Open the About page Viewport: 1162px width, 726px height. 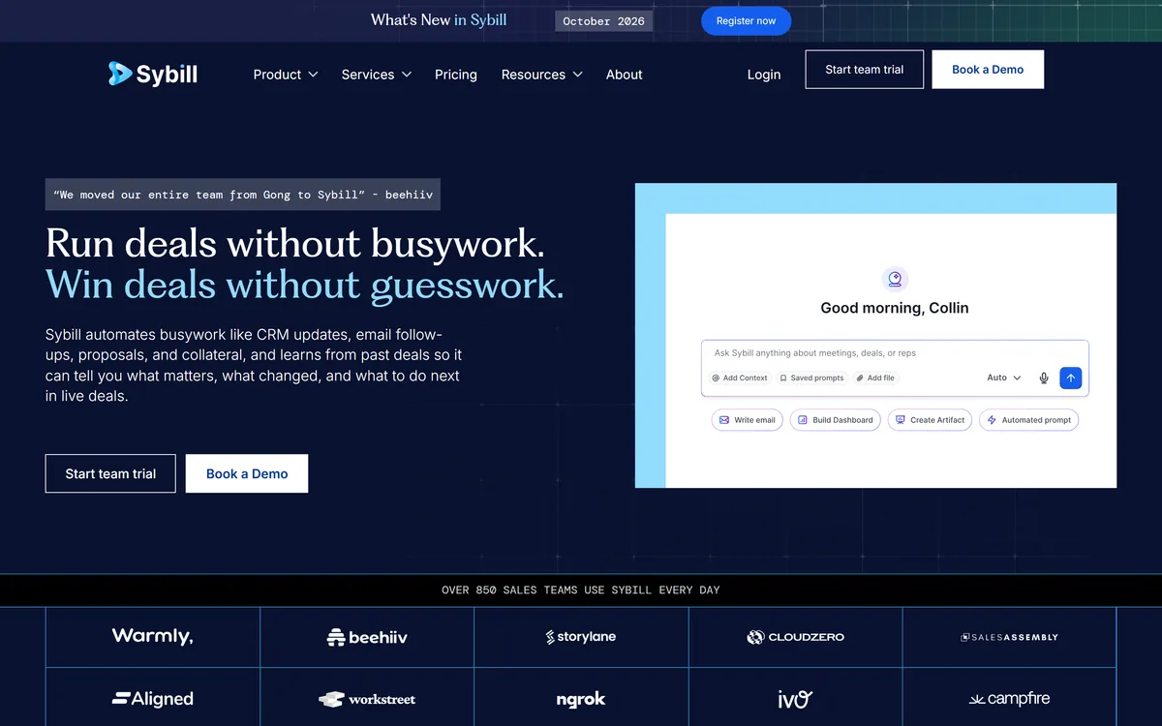point(625,75)
